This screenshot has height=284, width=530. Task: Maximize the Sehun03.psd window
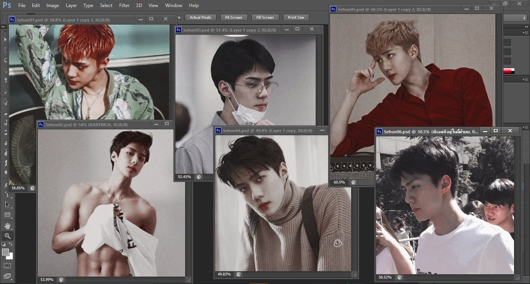click(298, 29)
